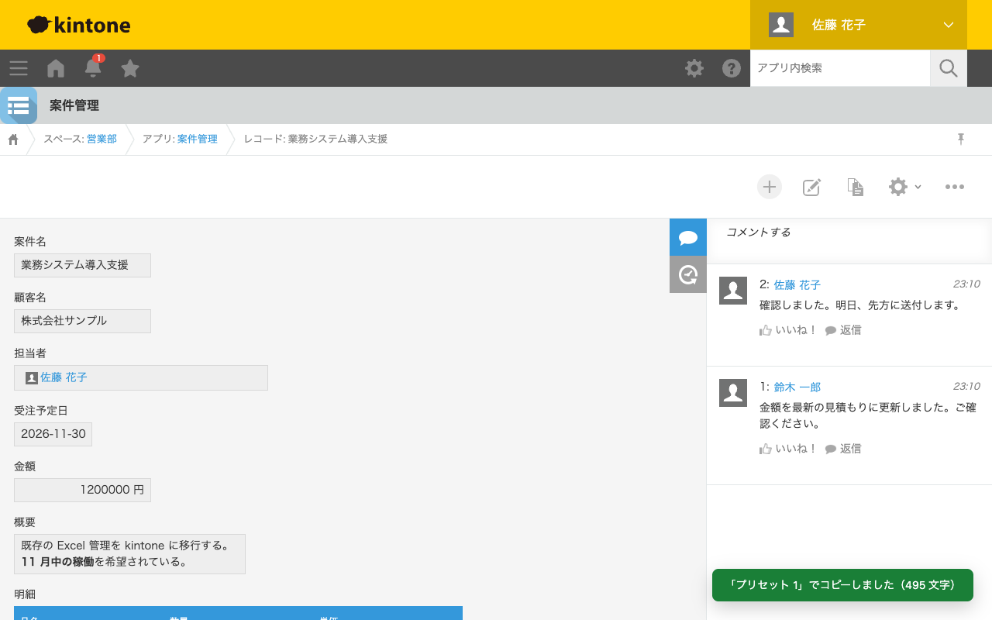Screen dimensions: 992x620
Task: Click avatar of comment 2
Action: (x=733, y=291)
